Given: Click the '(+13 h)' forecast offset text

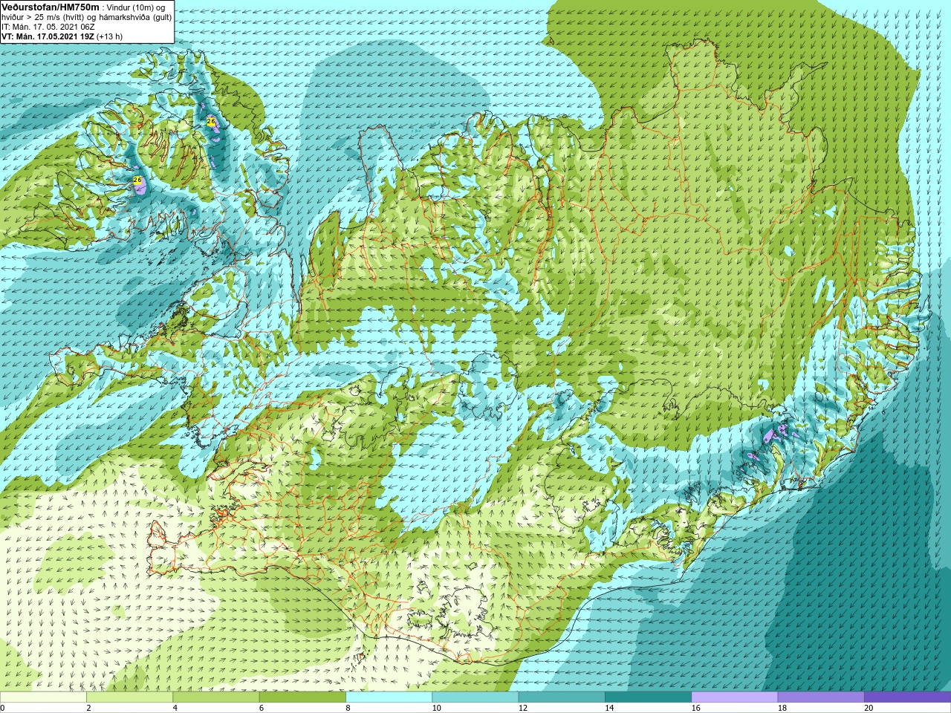Looking at the screenshot, I should click(x=110, y=36).
